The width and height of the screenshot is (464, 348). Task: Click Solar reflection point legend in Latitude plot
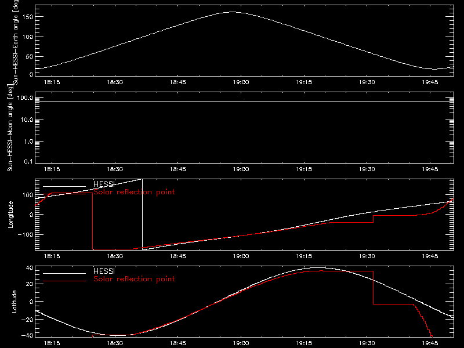point(134,279)
